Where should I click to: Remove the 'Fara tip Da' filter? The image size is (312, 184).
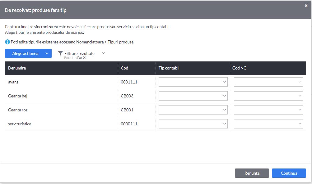click(x=84, y=58)
